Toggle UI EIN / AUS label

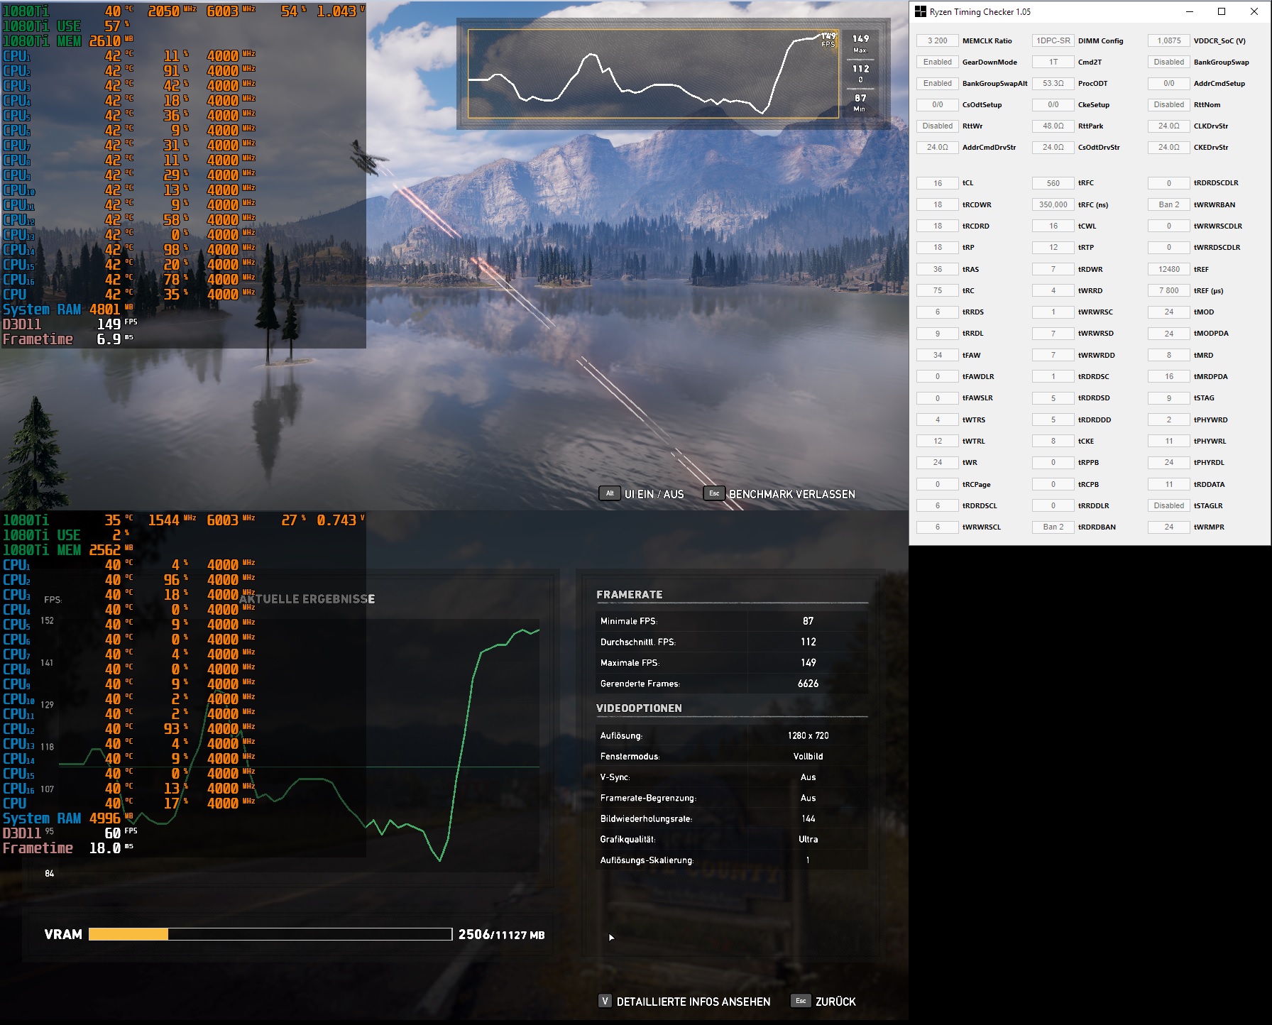click(654, 494)
